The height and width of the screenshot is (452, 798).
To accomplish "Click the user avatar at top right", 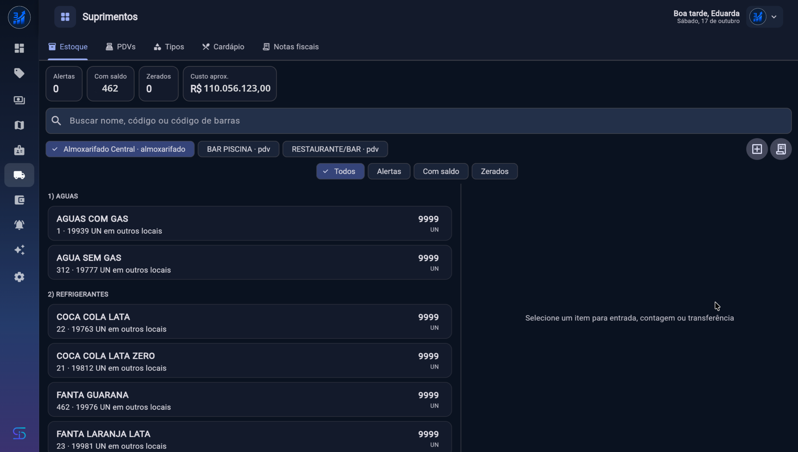I will click(x=758, y=17).
